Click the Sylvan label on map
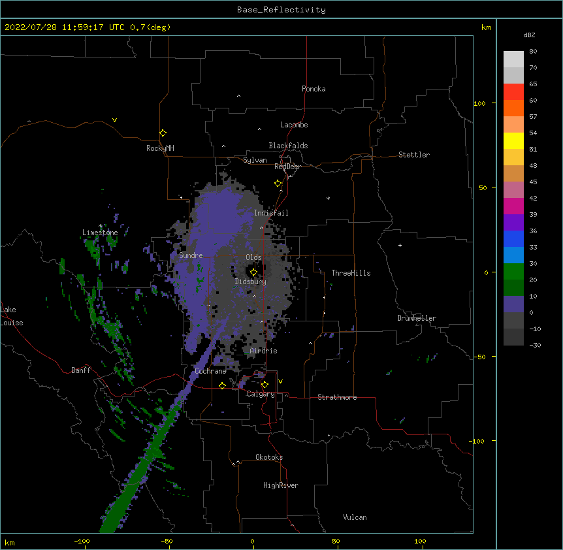Screen dimensions: 563x550 point(255,160)
